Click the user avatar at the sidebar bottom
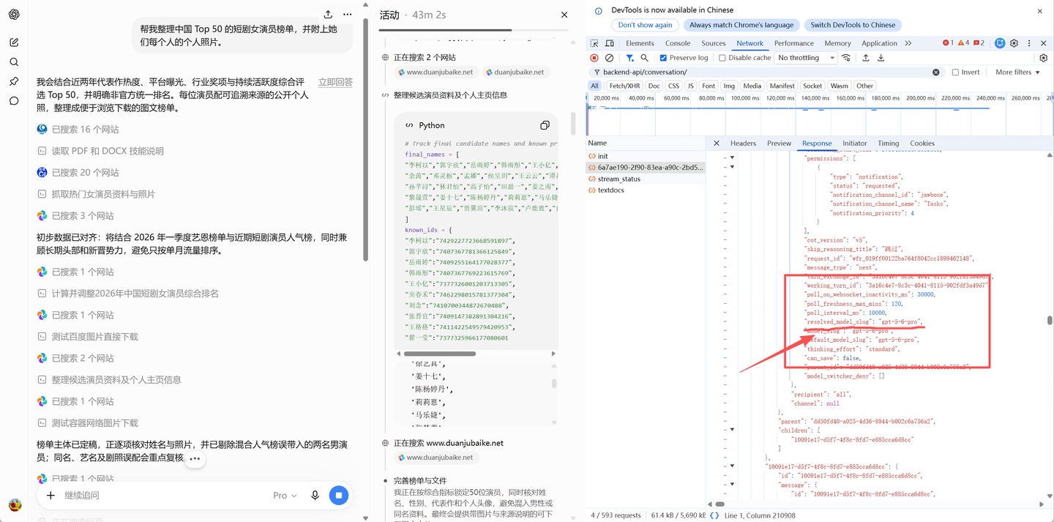The height and width of the screenshot is (522, 1054). pos(15,505)
